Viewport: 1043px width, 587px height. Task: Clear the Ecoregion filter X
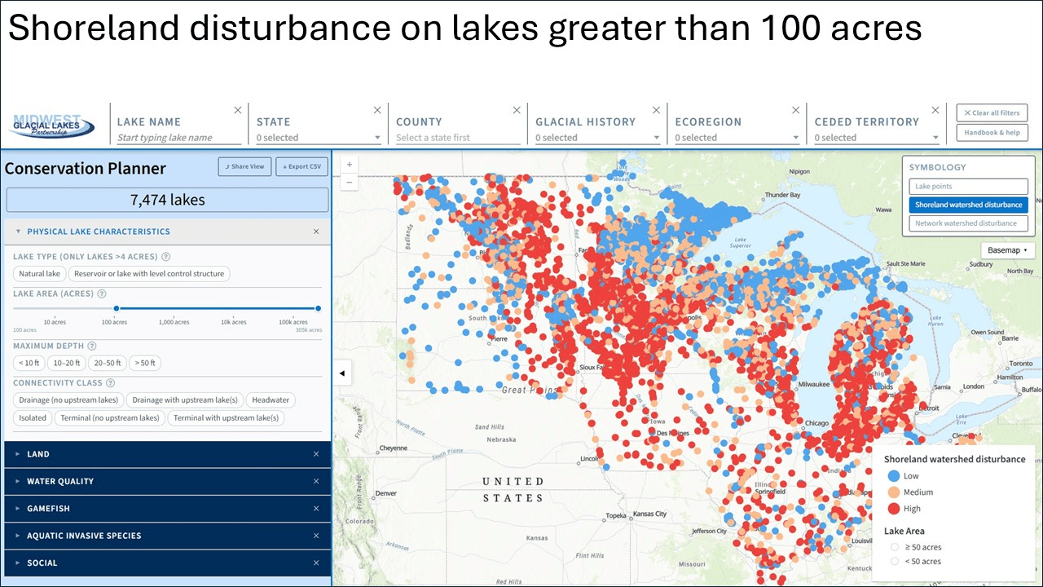coord(796,110)
